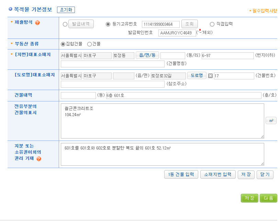The height and width of the screenshot is (221, 280).
Task: Click the empty 읍/면 field
Action: point(124,76)
